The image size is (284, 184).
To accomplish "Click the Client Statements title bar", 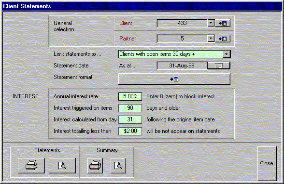I will pos(142,6).
